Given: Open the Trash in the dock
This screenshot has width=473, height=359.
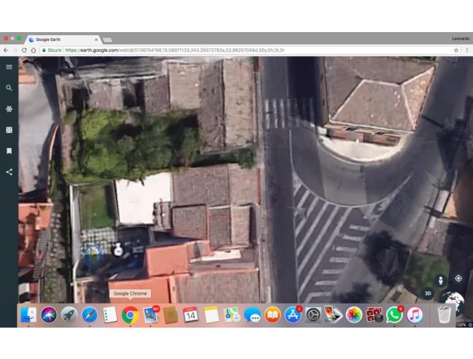Looking at the screenshot, I should tap(445, 314).
